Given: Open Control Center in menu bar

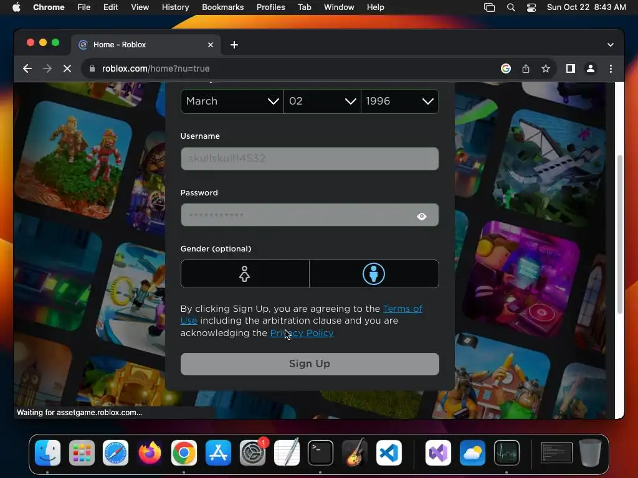Looking at the screenshot, I should 531,7.
